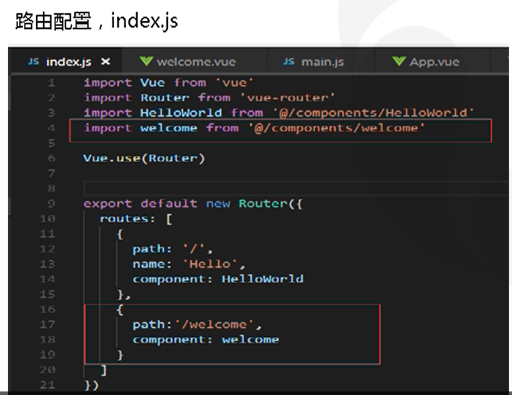
Task: Click the Vue icon on App.vue tab
Action: pyautogui.click(x=399, y=61)
